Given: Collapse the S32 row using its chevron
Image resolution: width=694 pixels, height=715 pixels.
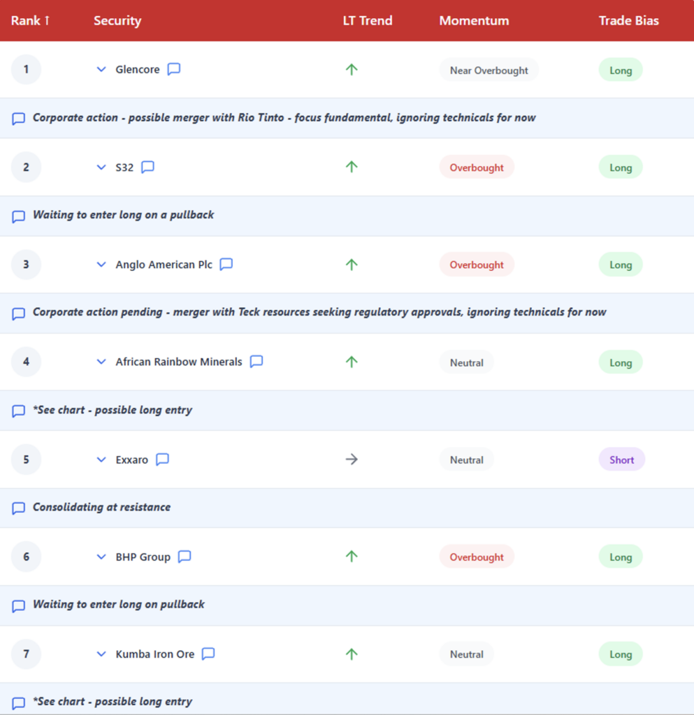Looking at the screenshot, I should click(x=101, y=167).
